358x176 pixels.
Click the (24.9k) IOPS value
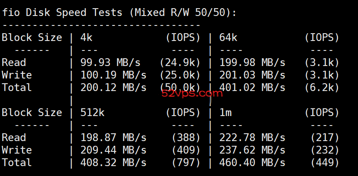(180, 63)
